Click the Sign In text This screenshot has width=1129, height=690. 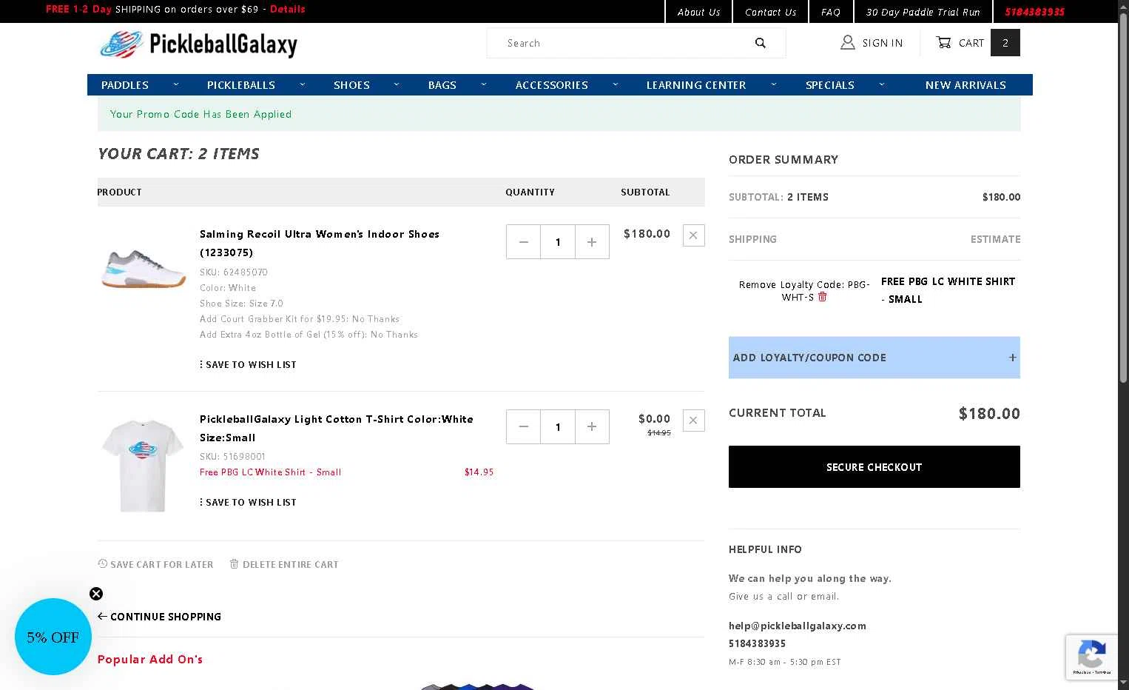tap(883, 43)
